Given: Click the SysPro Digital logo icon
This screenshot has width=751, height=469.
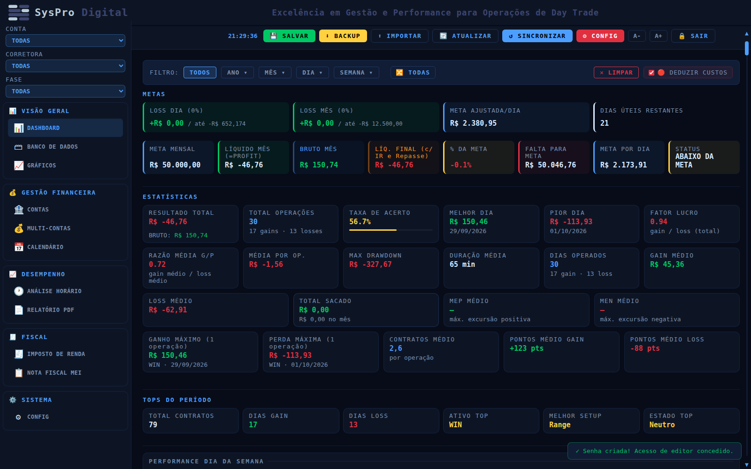Looking at the screenshot, I should pos(19,13).
